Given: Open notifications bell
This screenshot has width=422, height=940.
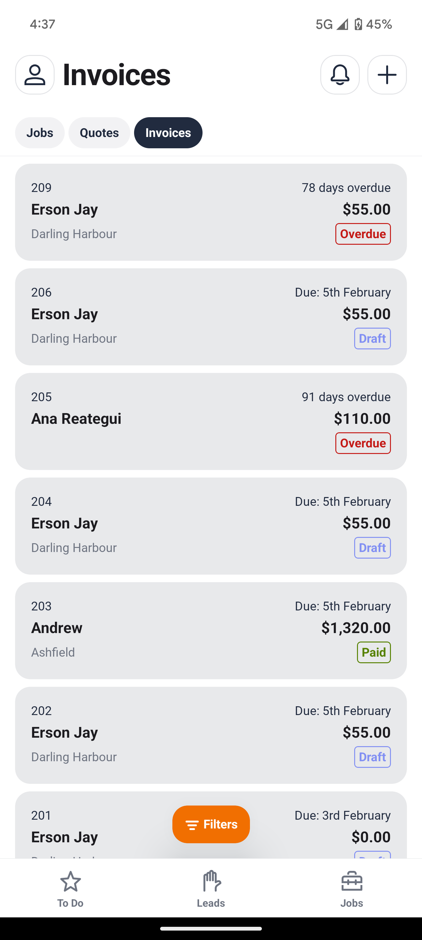Looking at the screenshot, I should tap(339, 75).
